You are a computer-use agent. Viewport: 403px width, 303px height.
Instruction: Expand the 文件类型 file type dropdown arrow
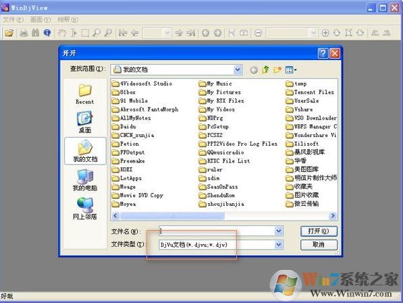pos(279,245)
